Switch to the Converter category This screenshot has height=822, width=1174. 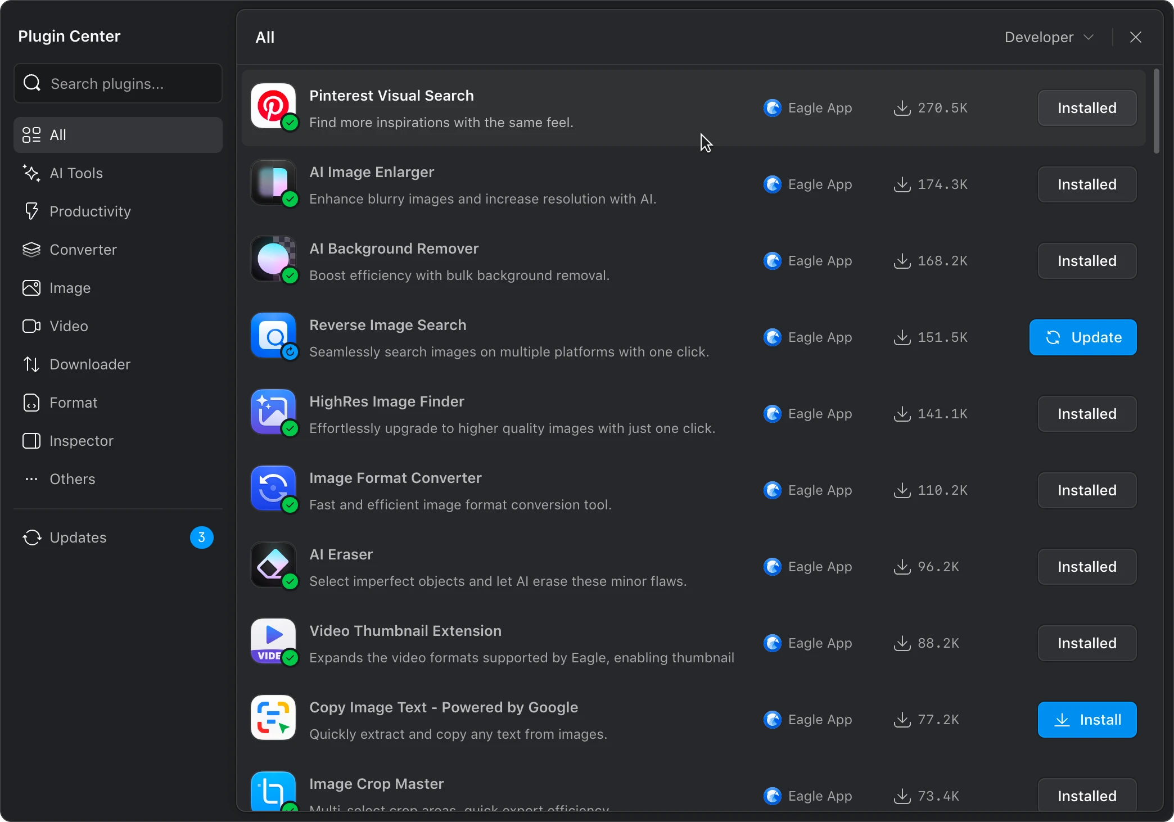click(x=83, y=250)
